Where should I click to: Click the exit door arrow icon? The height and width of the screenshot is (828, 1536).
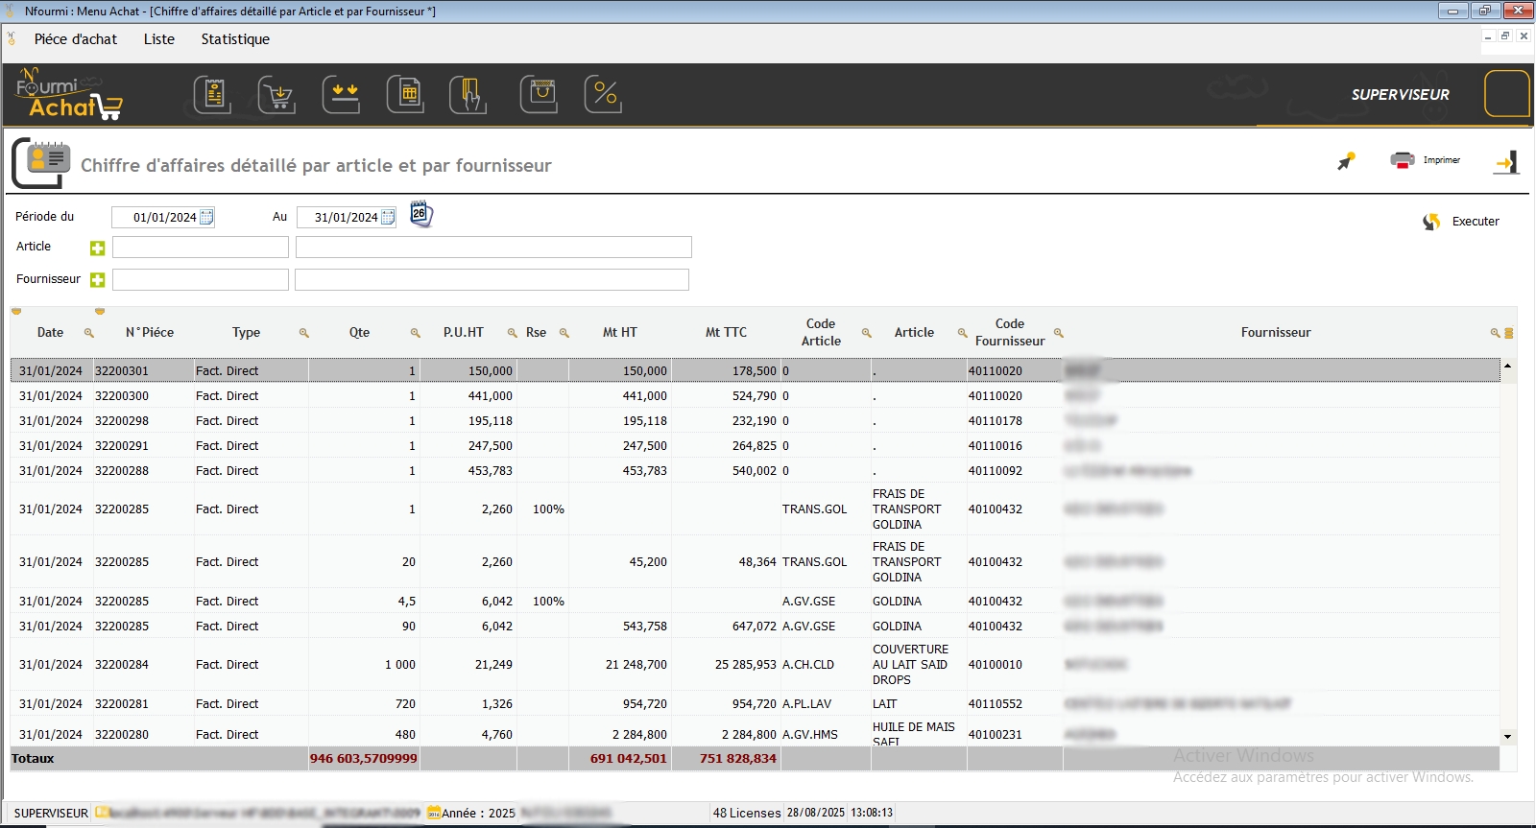click(1506, 162)
